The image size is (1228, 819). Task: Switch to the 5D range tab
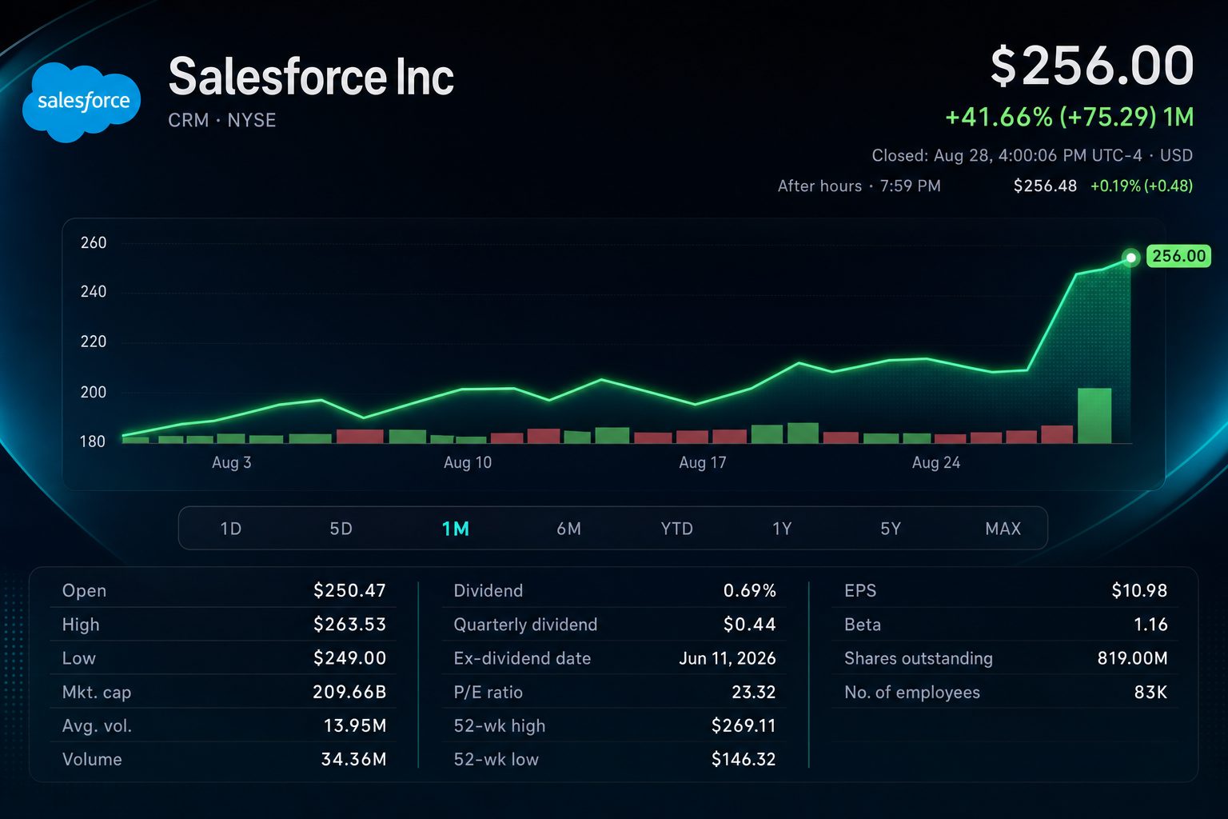(x=341, y=529)
